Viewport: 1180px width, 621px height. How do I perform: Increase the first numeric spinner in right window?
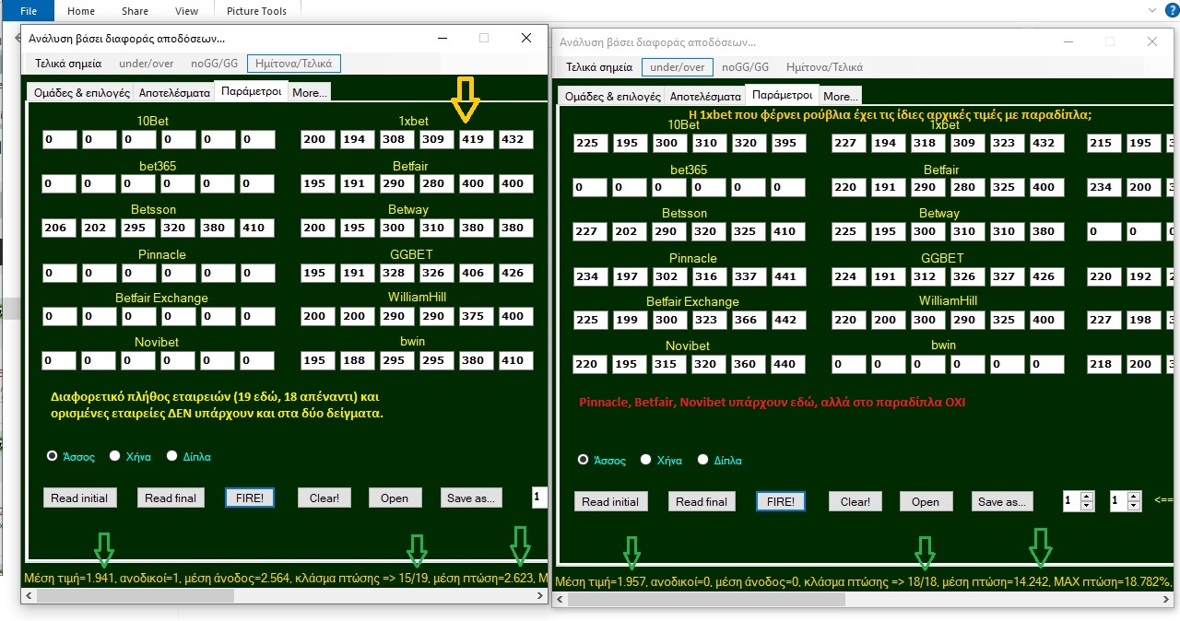pyautogui.click(x=1086, y=497)
